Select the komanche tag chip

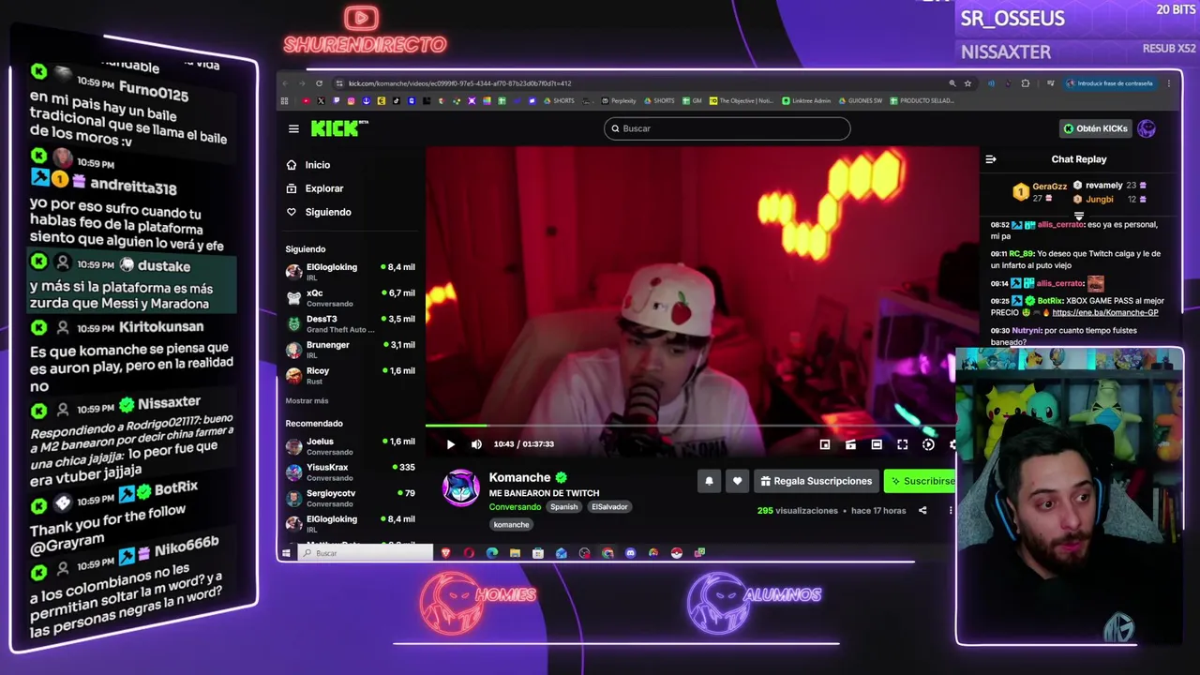point(511,525)
